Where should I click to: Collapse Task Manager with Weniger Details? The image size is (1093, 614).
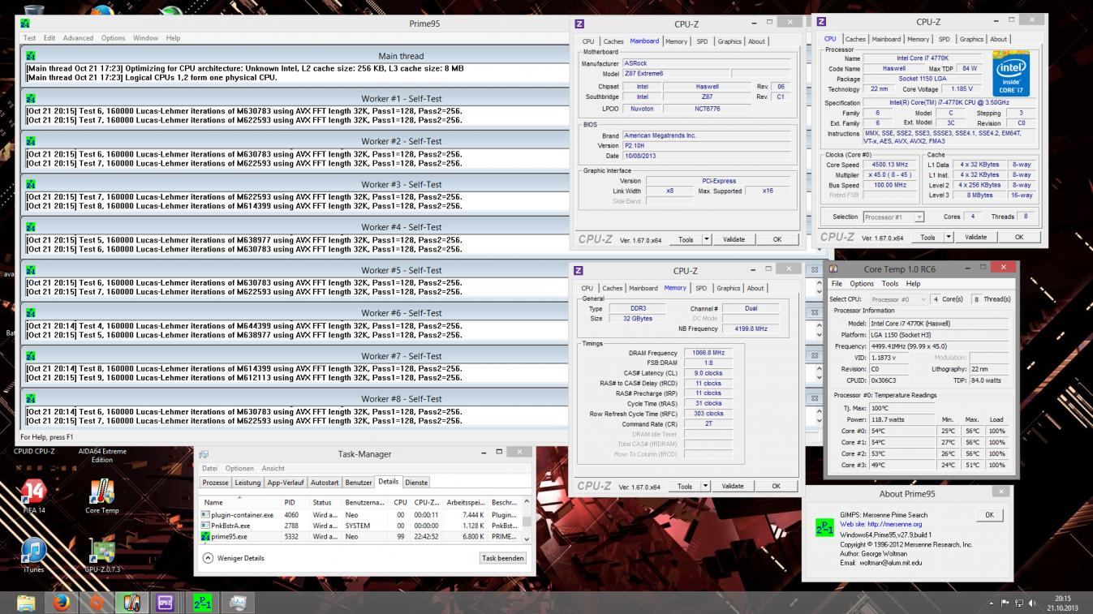(x=234, y=558)
